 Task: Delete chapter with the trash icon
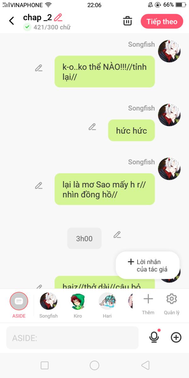pos(127,21)
